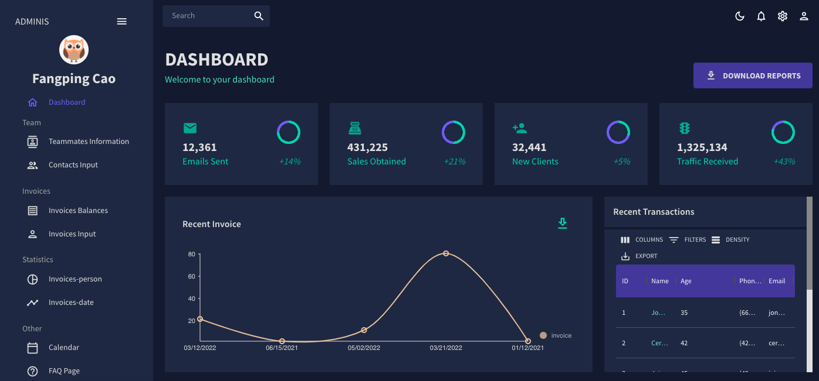Sort by ID column header
The width and height of the screenshot is (819, 381).
(625, 281)
